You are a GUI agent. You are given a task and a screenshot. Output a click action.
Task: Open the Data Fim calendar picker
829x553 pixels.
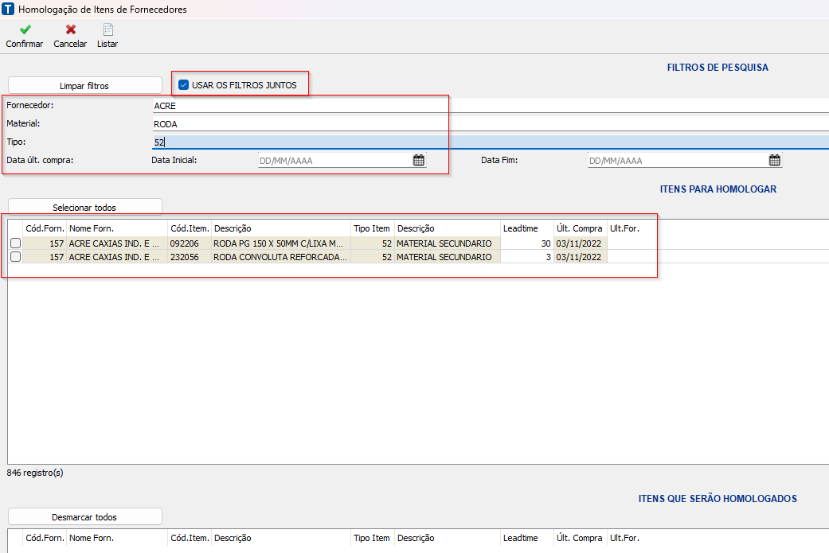click(774, 160)
